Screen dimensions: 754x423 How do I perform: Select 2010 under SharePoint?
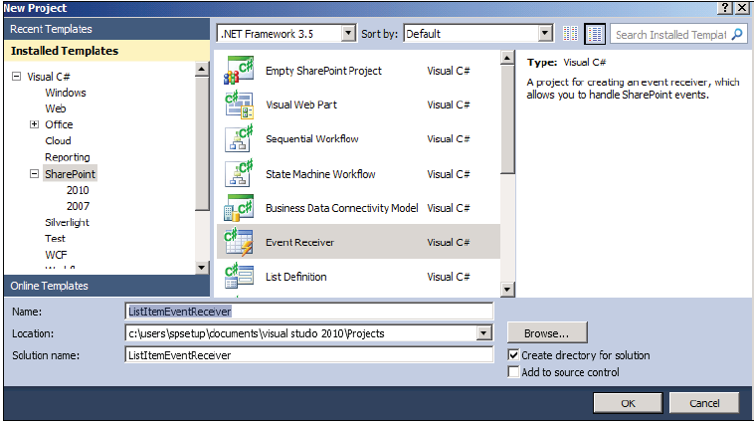[x=78, y=190]
